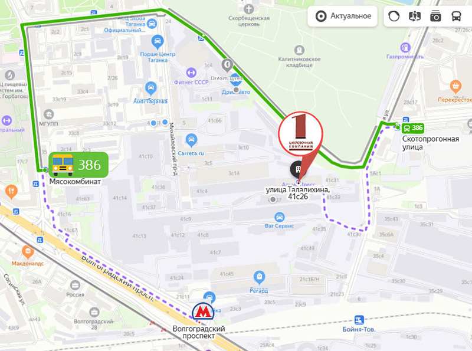Click the Актуальное button
472x351 pixels.
click(x=343, y=16)
